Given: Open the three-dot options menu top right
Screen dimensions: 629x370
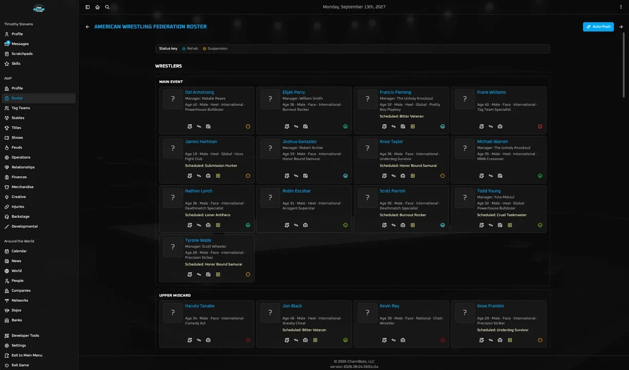Looking at the screenshot, I should pyautogui.click(x=621, y=7).
